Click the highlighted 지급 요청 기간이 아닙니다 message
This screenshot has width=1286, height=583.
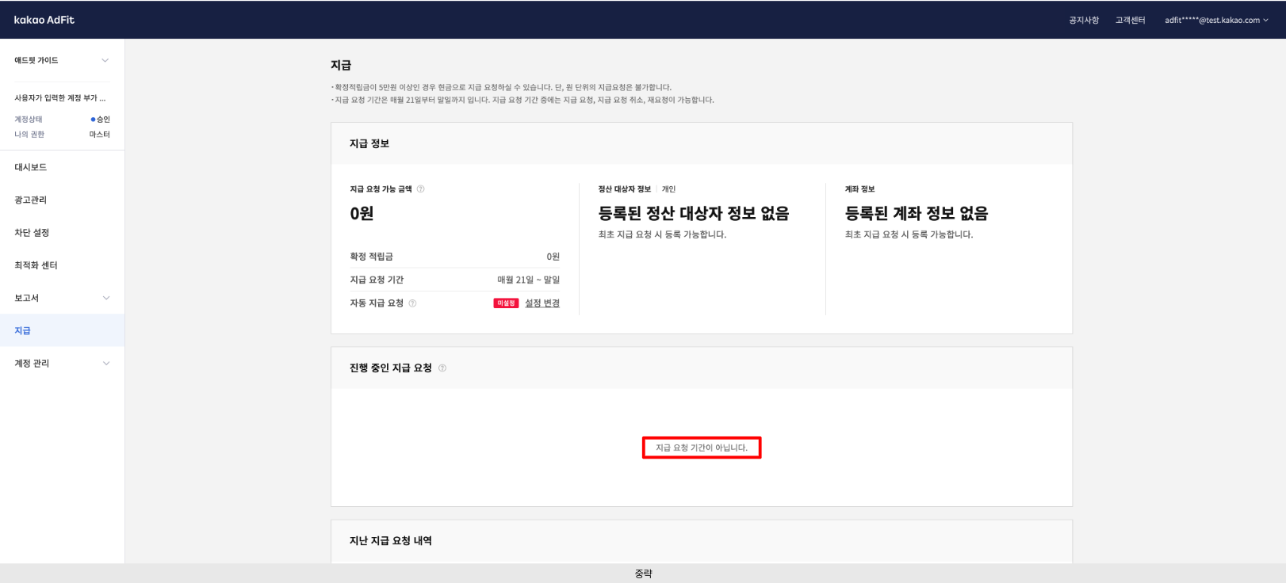point(701,448)
